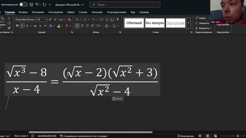The height and width of the screenshot is (138, 246).
Task: Open the Выделить menu
Action: [203, 28]
